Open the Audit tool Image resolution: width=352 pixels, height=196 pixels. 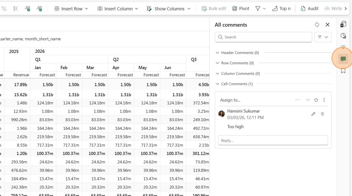(x=309, y=8)
